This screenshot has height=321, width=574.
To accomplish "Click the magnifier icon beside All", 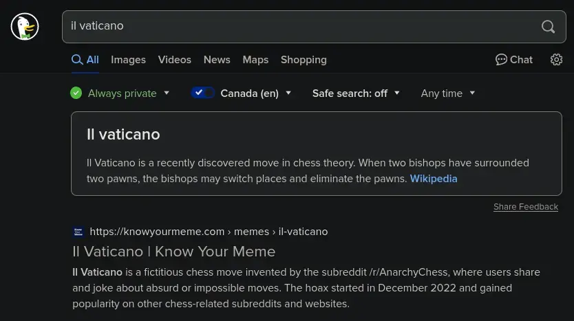I will point(77,60).
